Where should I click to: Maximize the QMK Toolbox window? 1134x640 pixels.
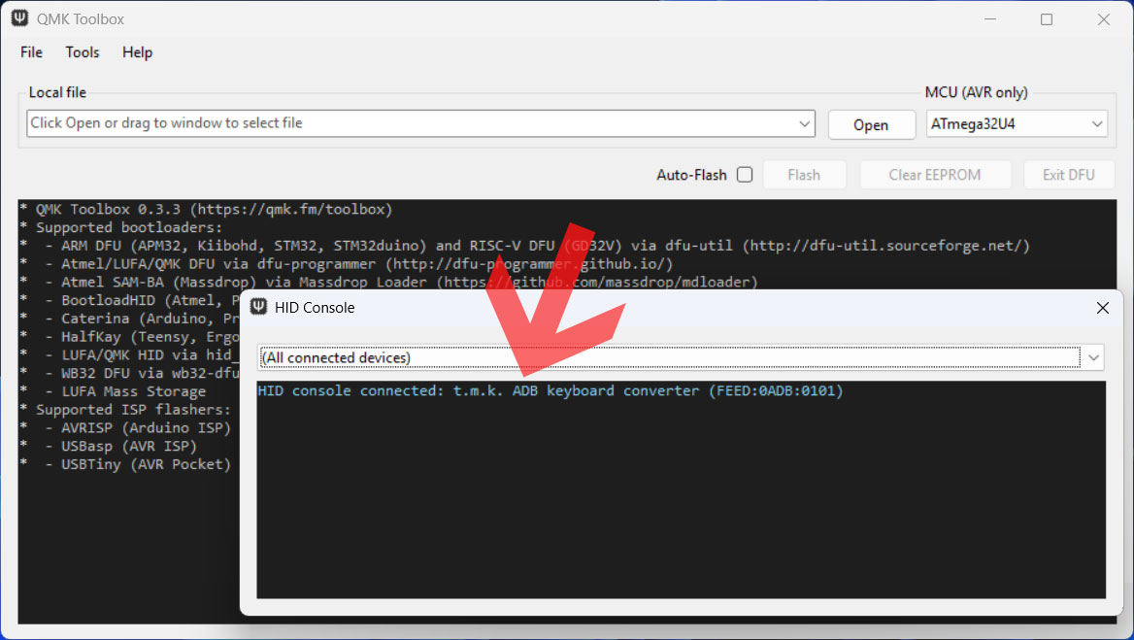tap(1046, 18)
